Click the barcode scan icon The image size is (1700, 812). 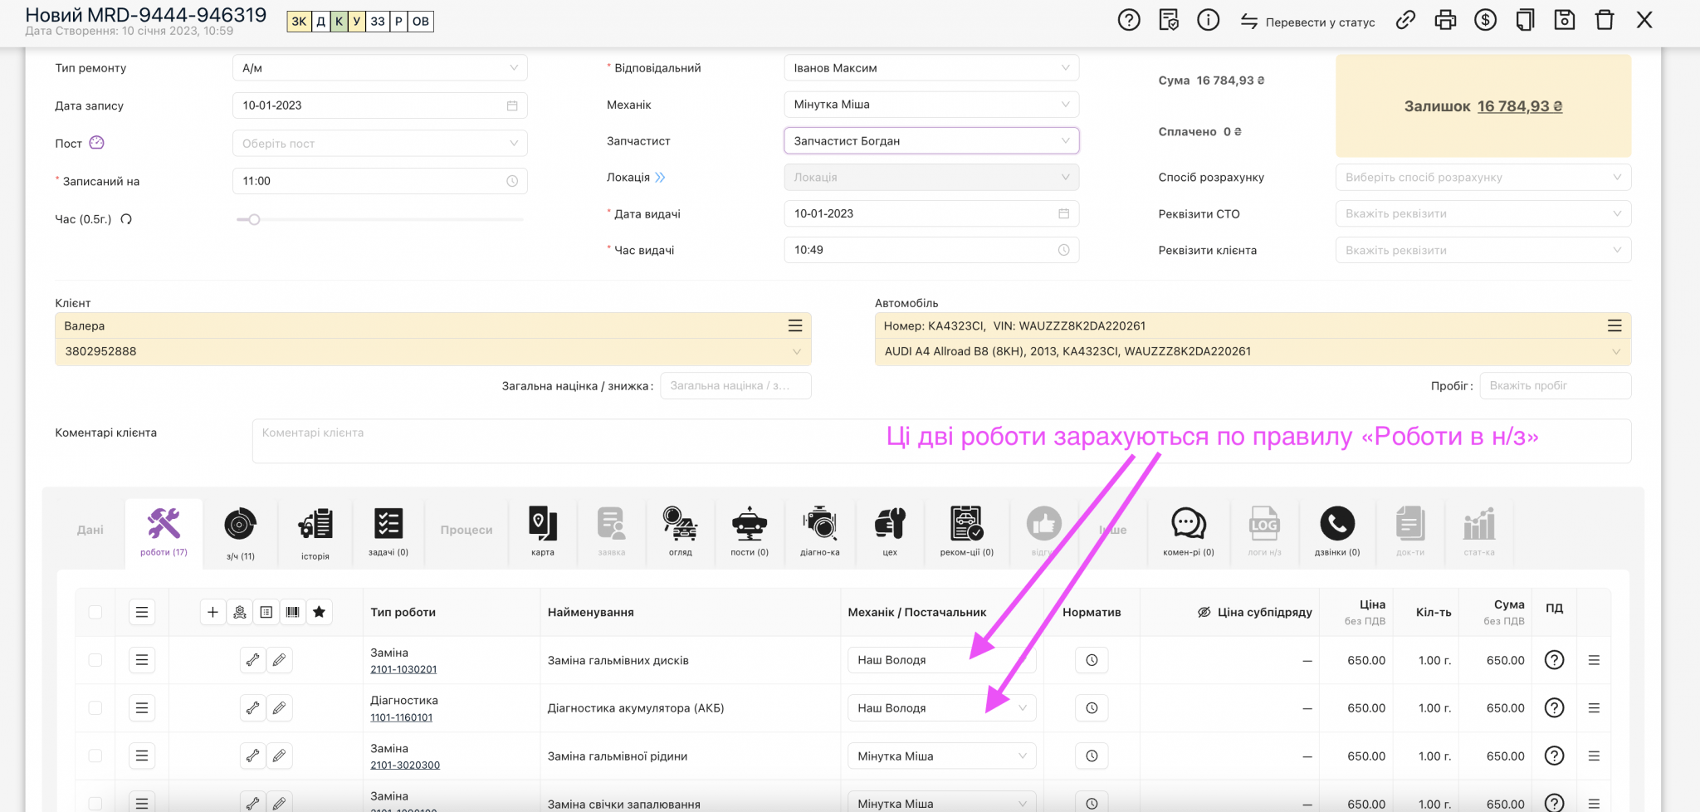coord(292,612)
